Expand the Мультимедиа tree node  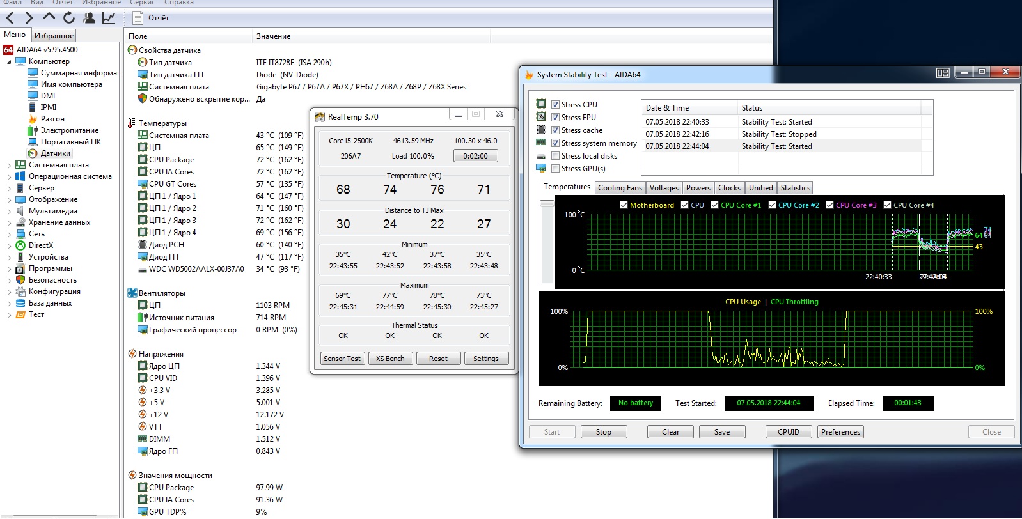click(x=9, y=211)
